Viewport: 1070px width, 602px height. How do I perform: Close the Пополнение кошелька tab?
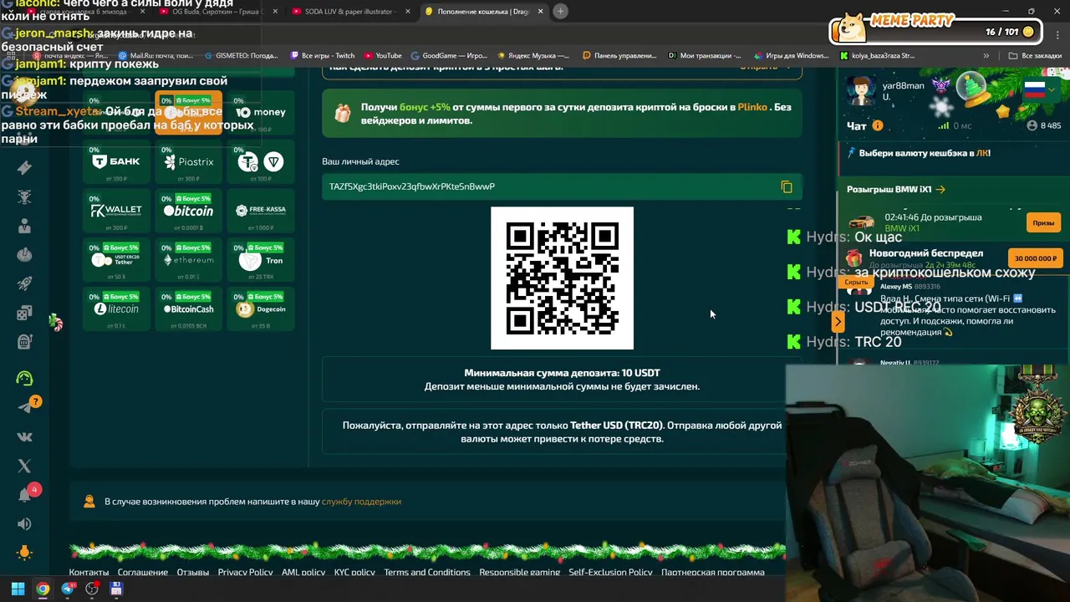point(540,12)
